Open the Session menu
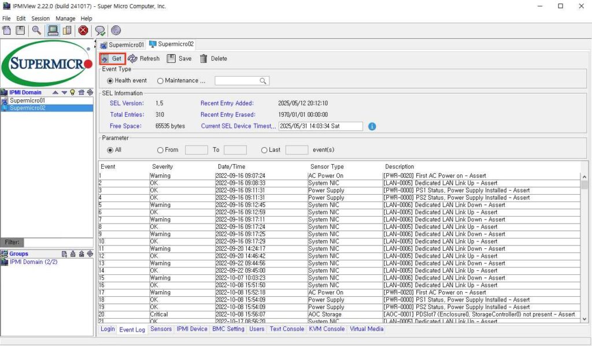Viewport: 592px width, 346px height. point(40,18)
